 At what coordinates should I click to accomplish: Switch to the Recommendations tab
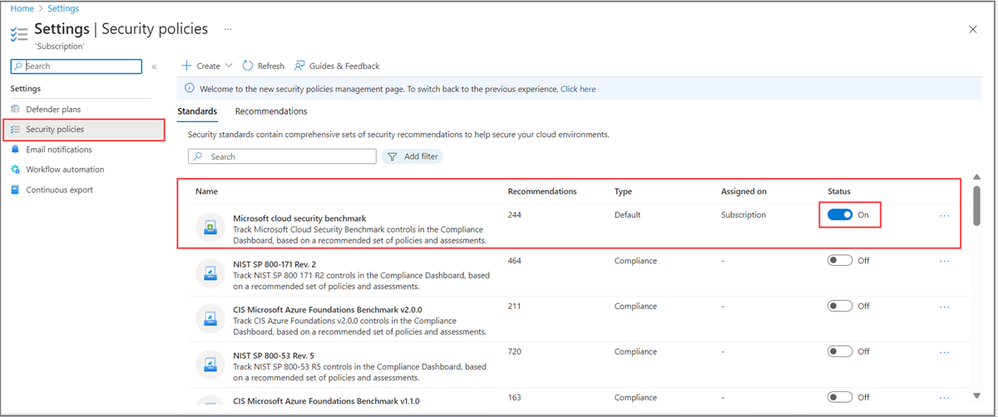coord(271,111)
